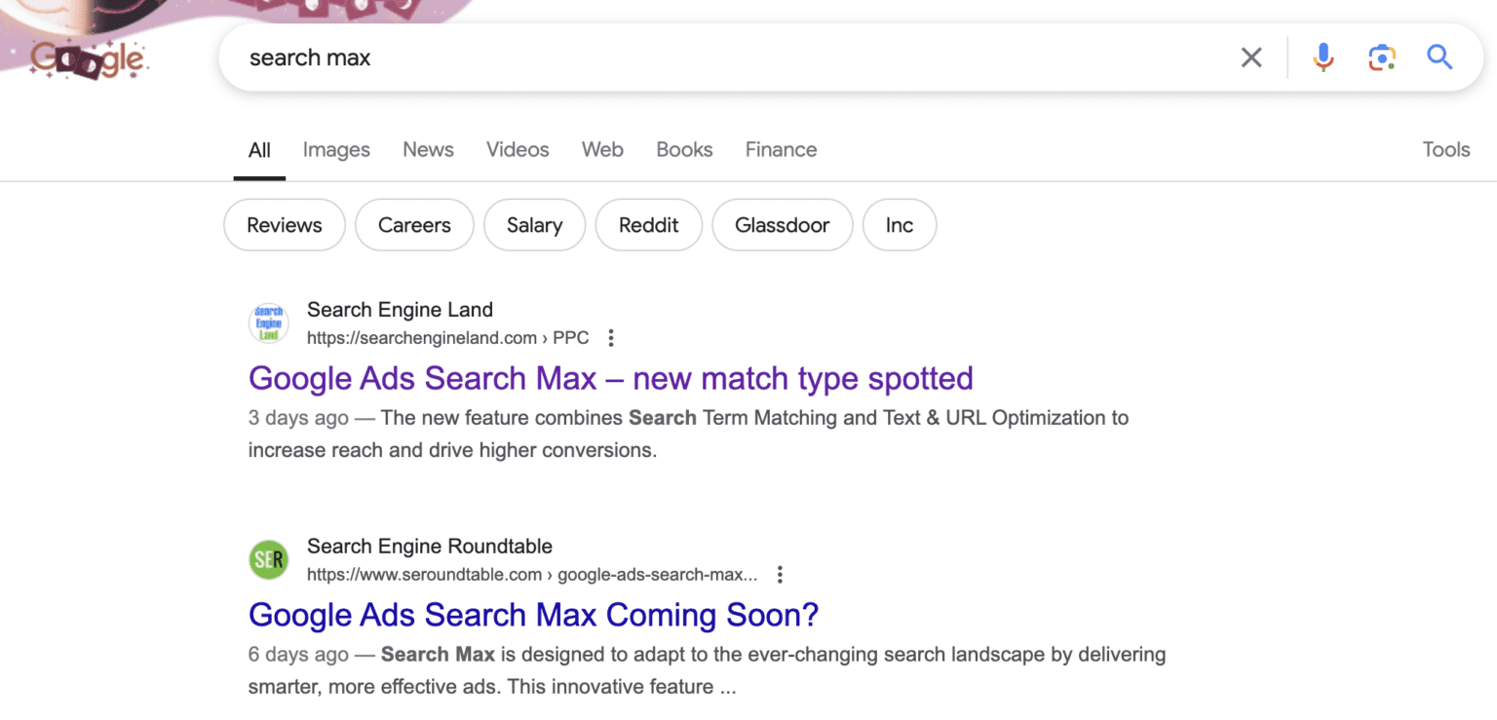Select the Reviews filter chip

[x=284, y=225]
